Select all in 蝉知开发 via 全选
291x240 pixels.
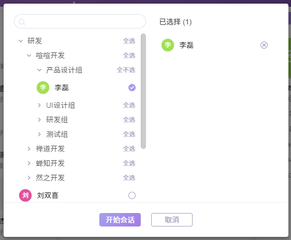click(129, 163)
